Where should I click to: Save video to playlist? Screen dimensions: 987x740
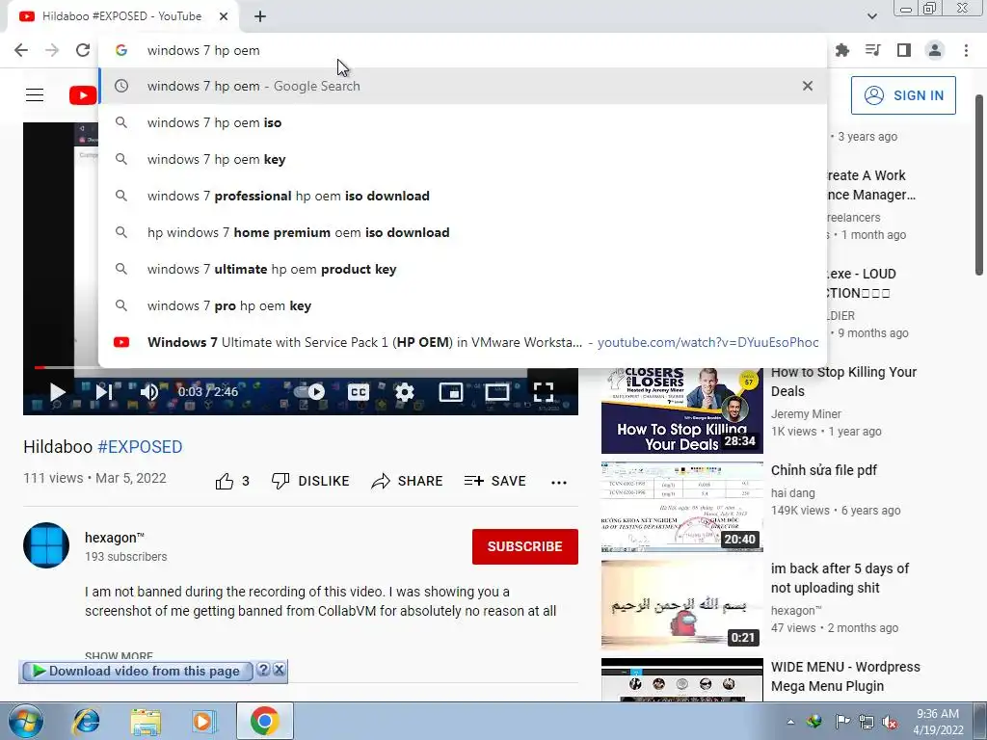[x=494, y=482]
